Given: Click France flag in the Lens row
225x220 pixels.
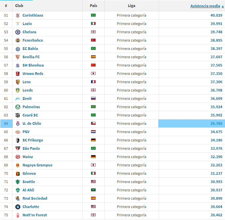Looking at the screenshot, I should (93, 82).
